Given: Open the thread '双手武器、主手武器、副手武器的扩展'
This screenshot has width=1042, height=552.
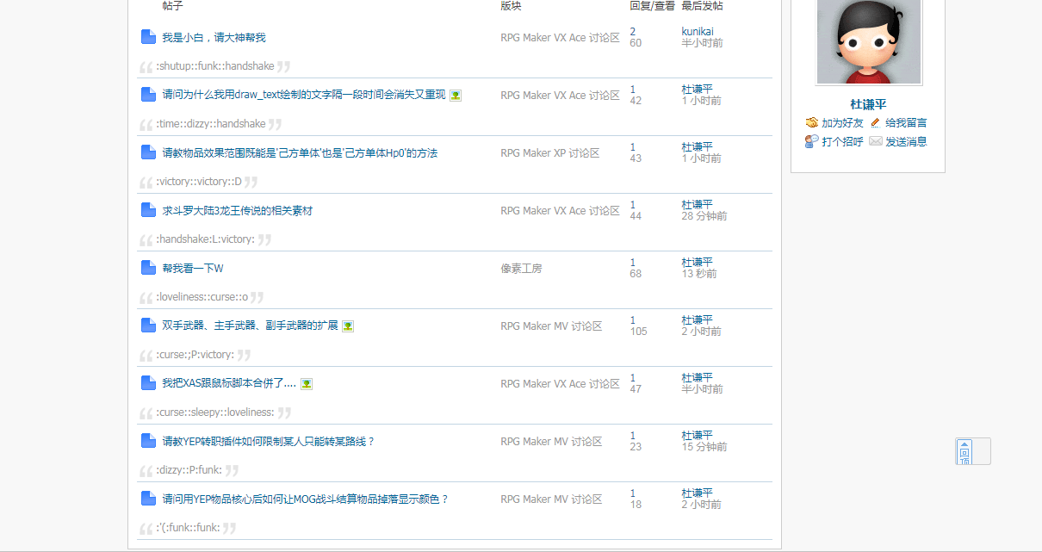Looking at the screenshot, I should click(250, 326).
